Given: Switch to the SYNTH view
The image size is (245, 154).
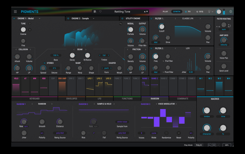Looking at the screenshot, I should pos(177,11).
